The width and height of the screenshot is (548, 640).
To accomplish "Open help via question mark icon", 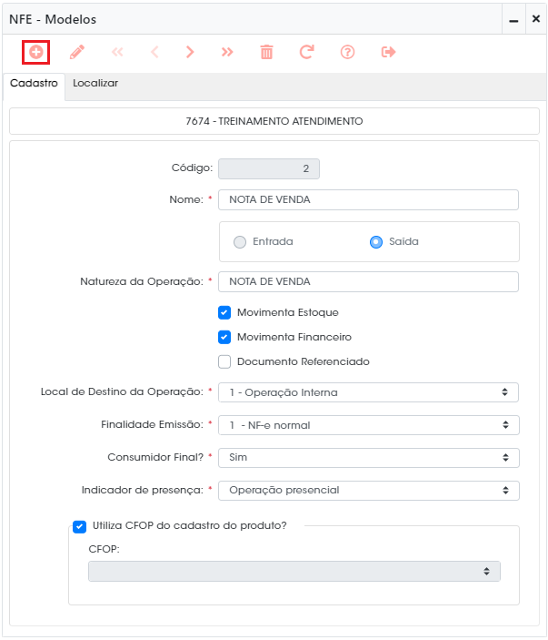I will click(x=347, y=52).
